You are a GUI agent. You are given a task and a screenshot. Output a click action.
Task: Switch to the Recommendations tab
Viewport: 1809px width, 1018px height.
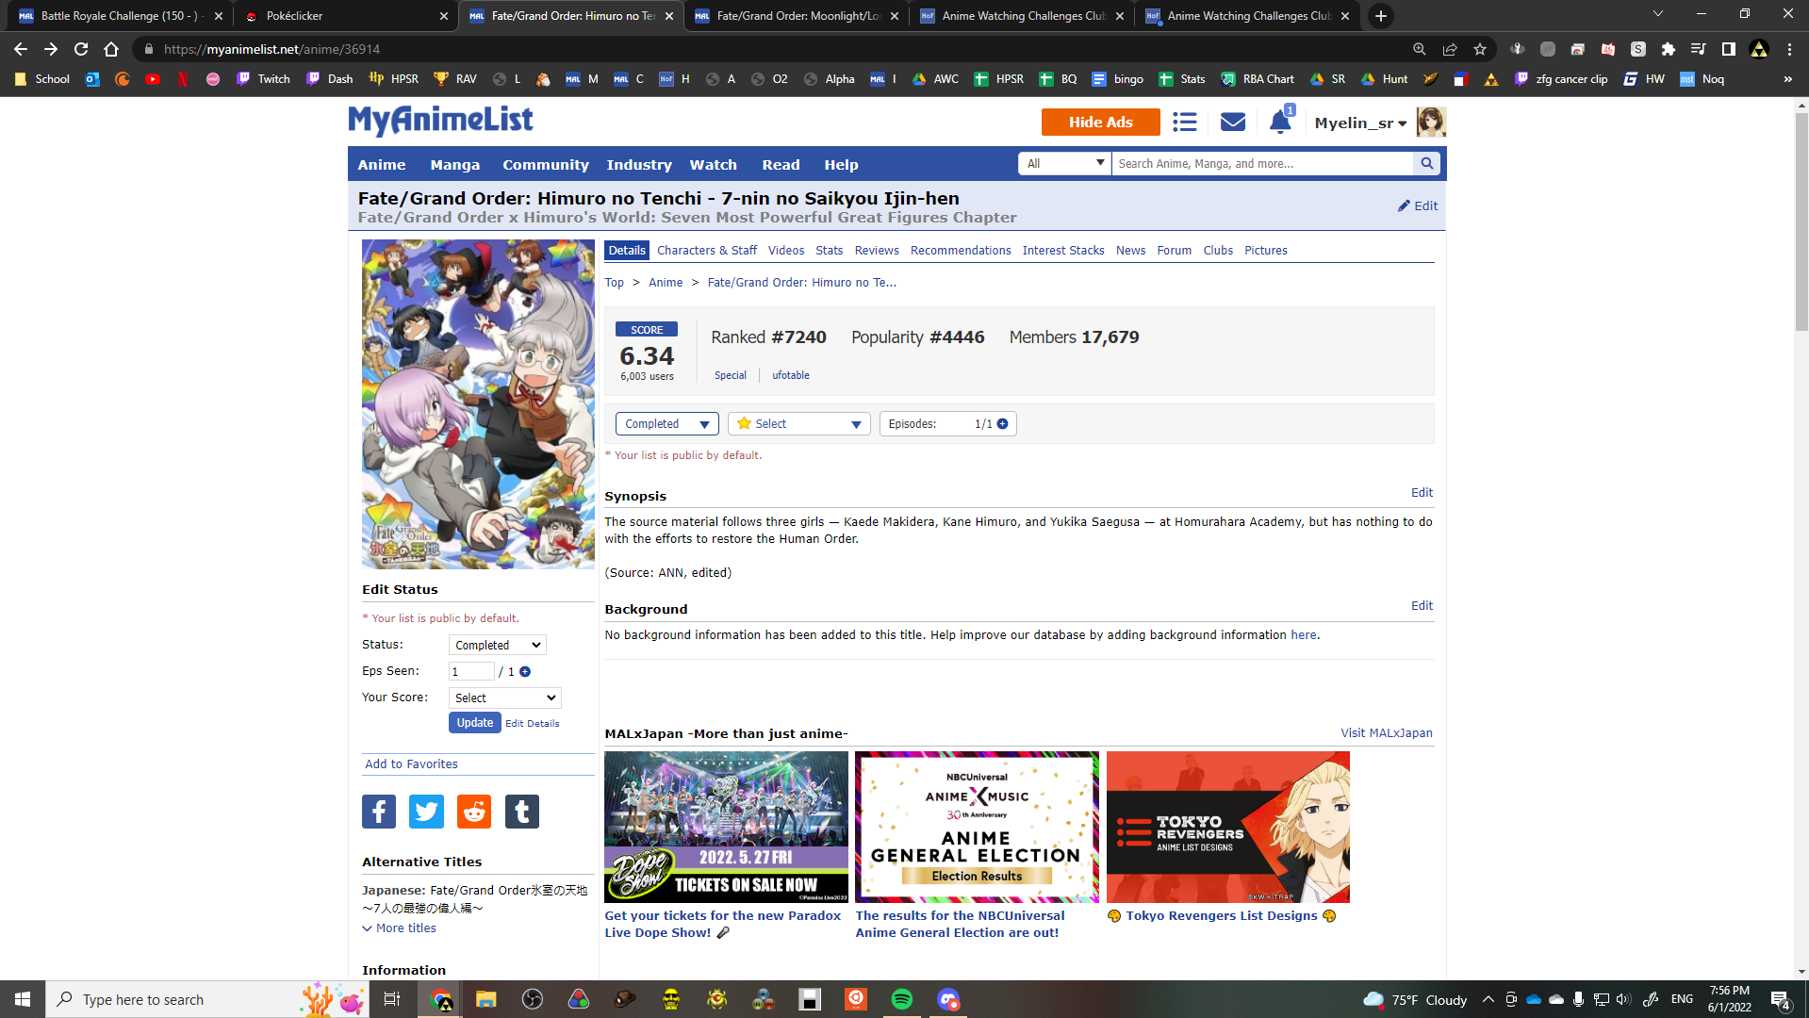point(961,251)
